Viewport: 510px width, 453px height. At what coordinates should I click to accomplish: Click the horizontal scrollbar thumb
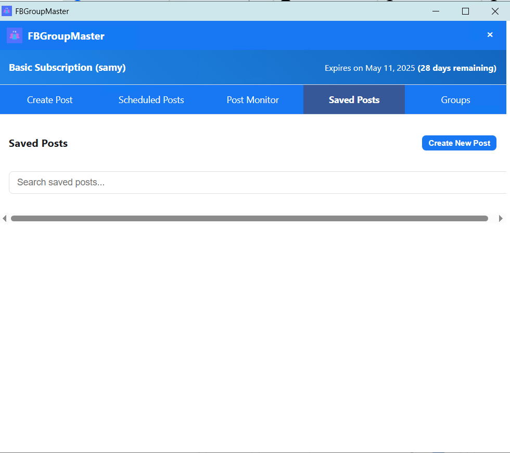(249, 218)
